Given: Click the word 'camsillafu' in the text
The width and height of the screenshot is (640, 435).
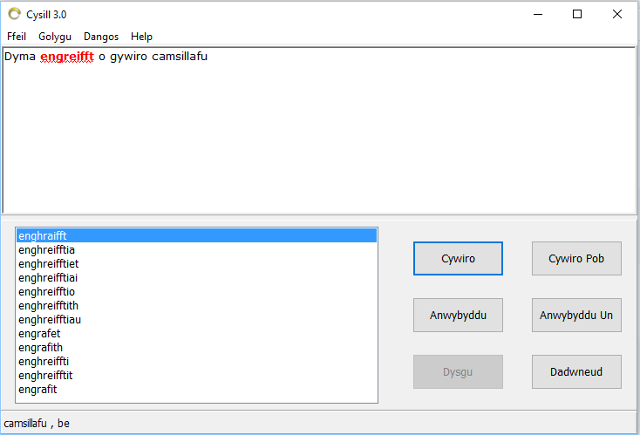Looking at the screenshot, I should [180, 57].
